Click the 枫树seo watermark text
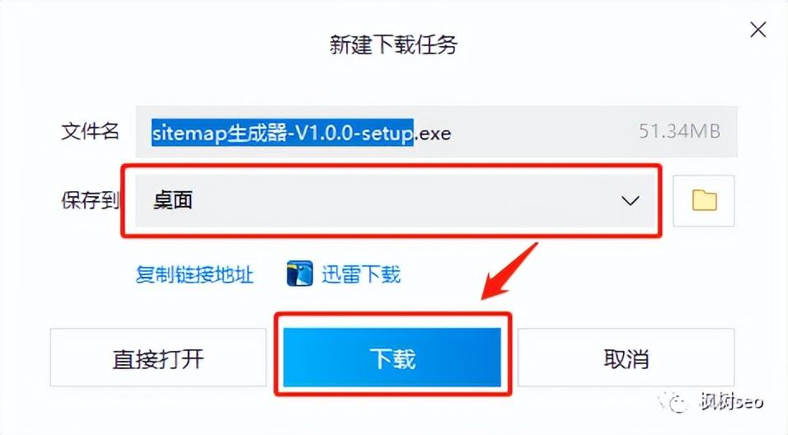The width and height of the screenshot is (788, 435). [x=732, y=401]
